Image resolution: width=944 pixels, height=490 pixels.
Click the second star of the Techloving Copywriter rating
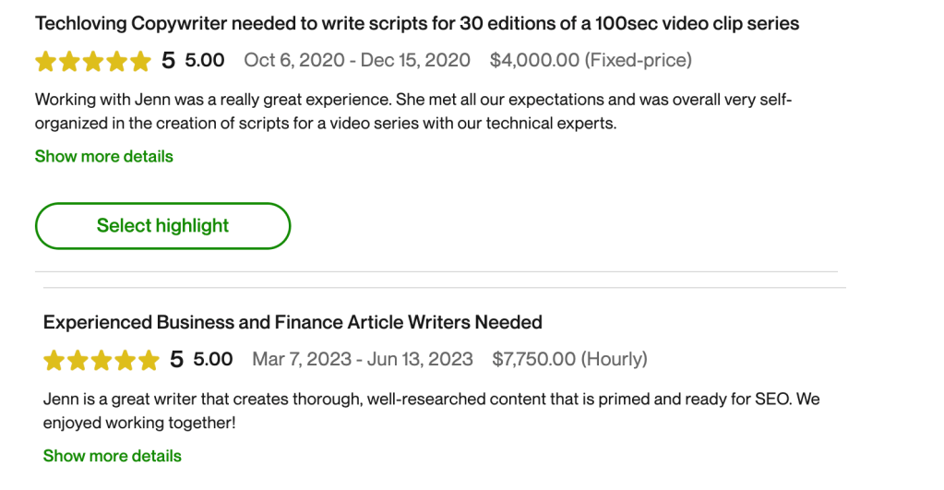coord(69,62)
